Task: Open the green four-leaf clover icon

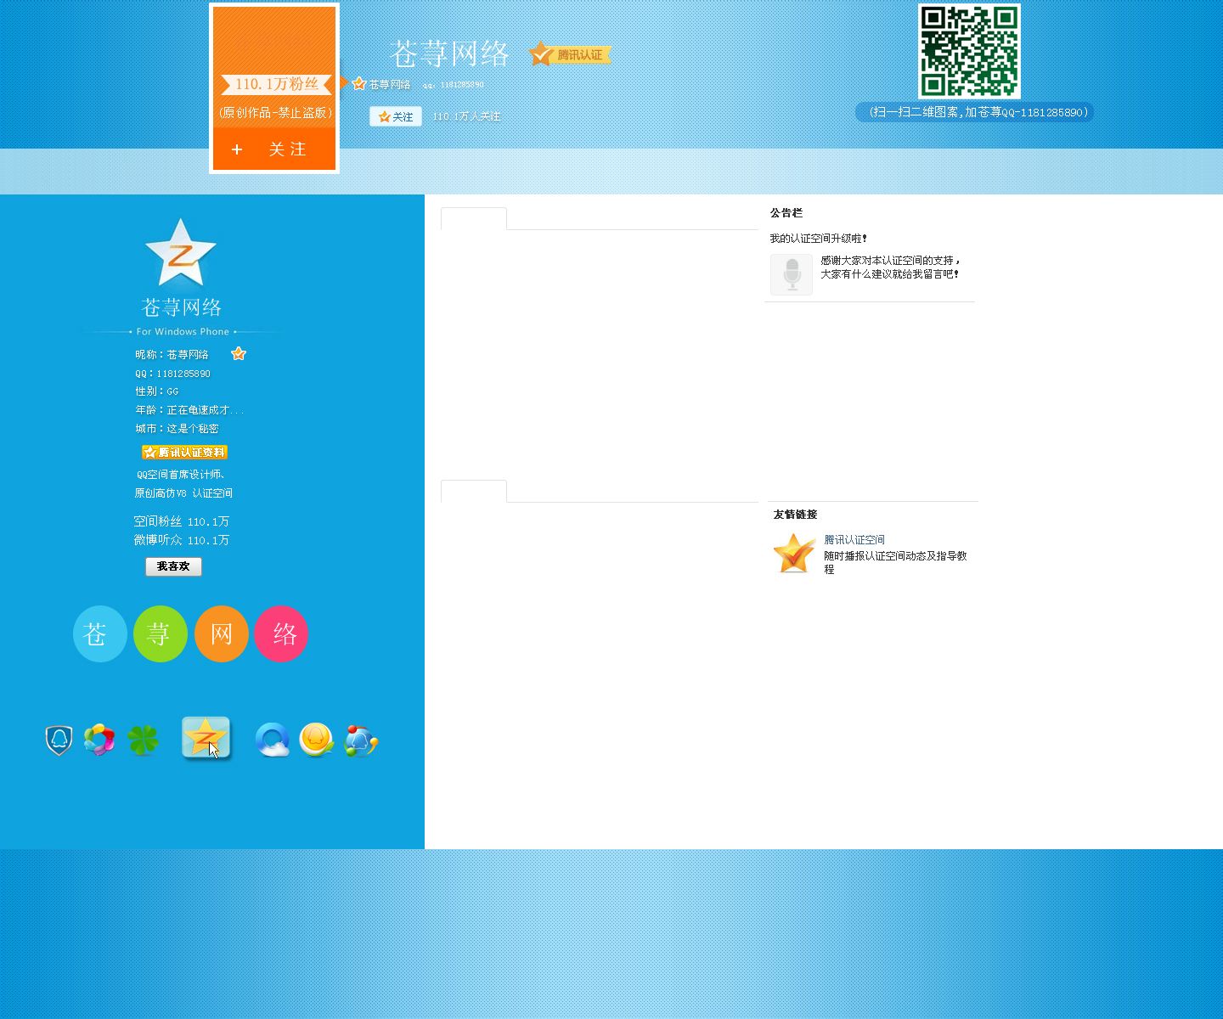Action: 143,740
